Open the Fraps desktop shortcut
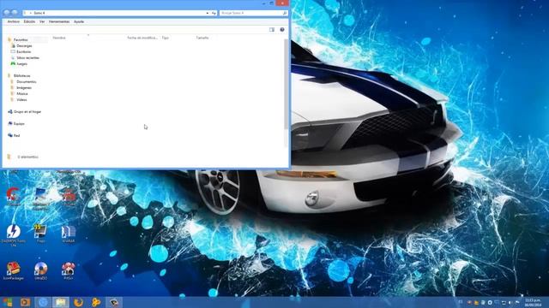The image size is (549, 308). pos(40,234)
